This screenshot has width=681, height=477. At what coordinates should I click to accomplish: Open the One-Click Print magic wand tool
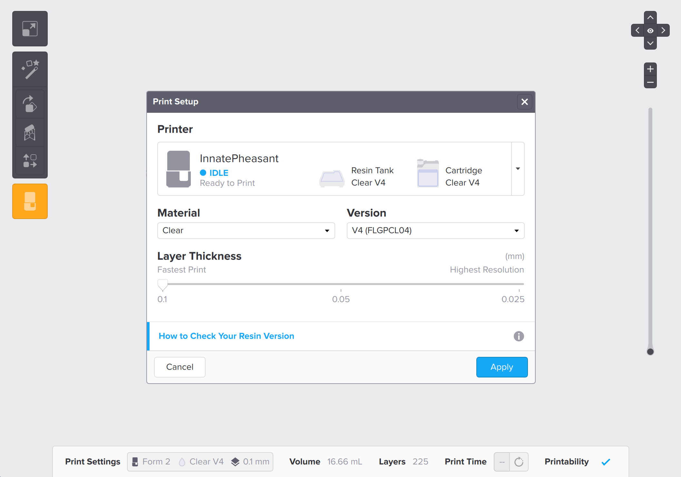[30, 69]
